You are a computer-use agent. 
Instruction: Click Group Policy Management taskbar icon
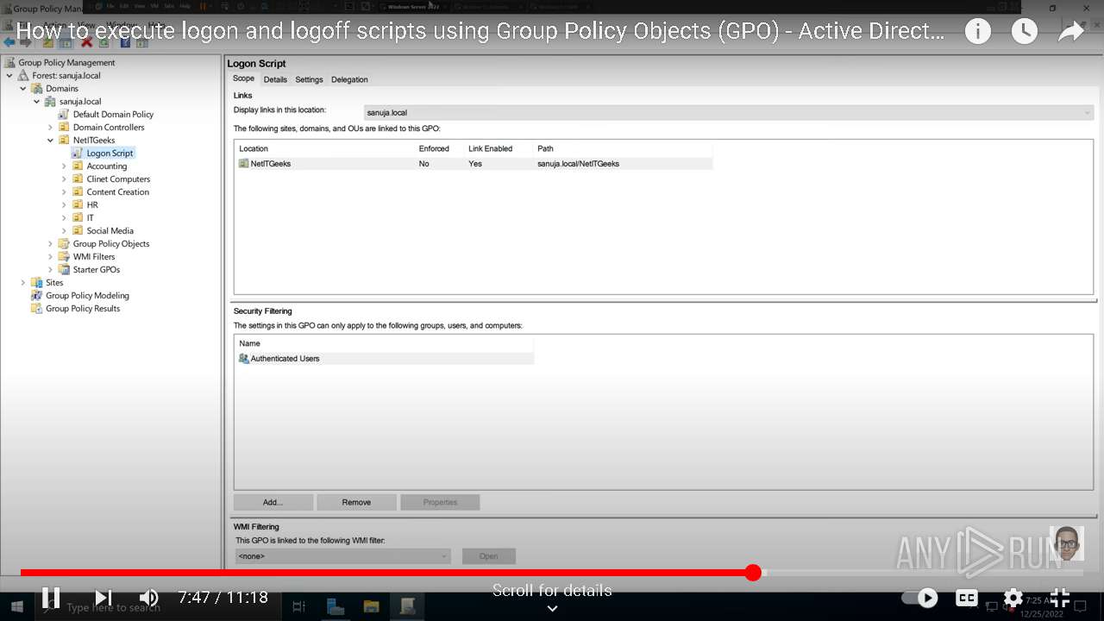[407, 606]
